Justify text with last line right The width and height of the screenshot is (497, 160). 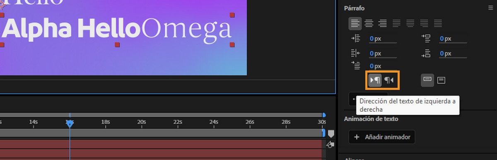[424, 24]
